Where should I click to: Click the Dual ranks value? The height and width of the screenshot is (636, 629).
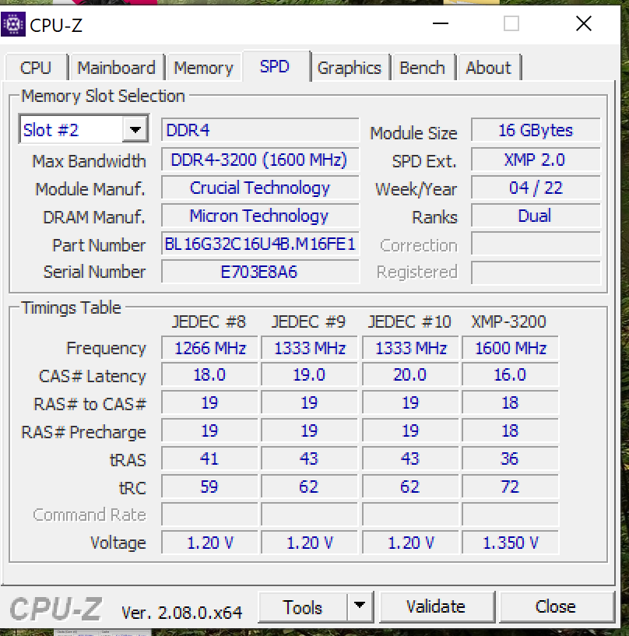(x=536, y=216)
